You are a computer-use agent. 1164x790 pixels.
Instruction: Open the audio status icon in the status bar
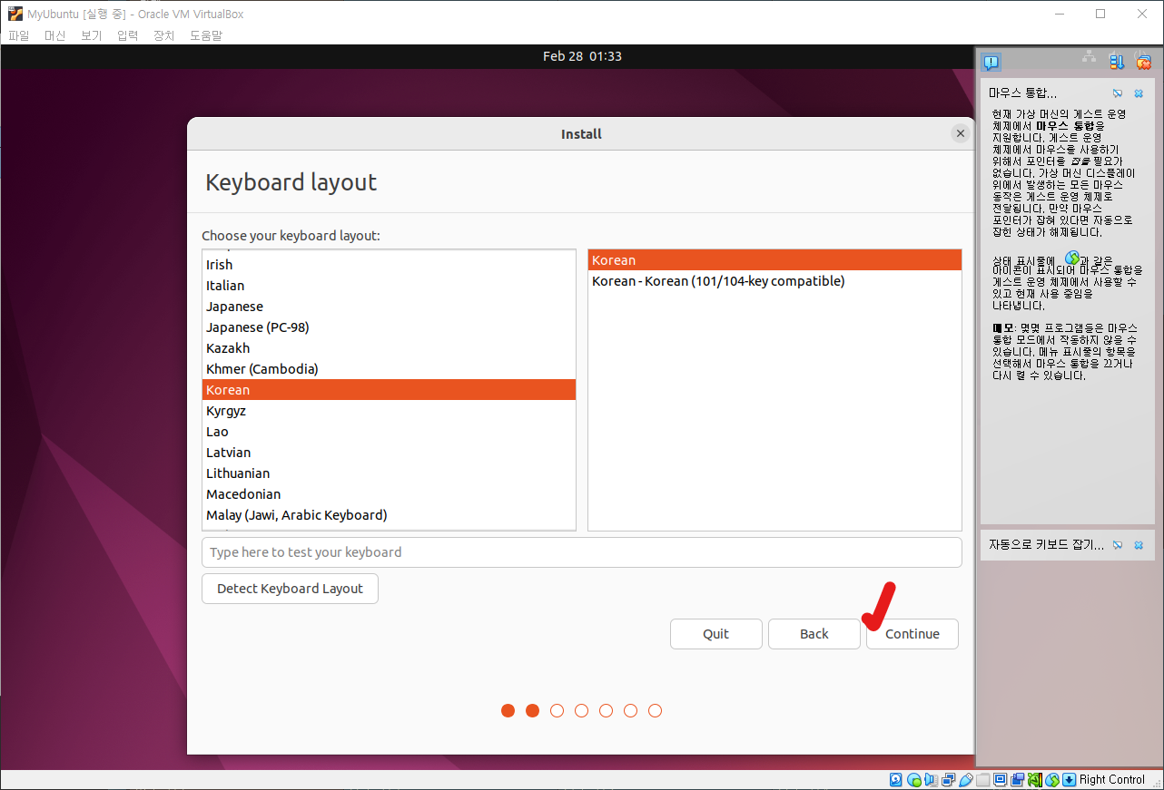931,780
